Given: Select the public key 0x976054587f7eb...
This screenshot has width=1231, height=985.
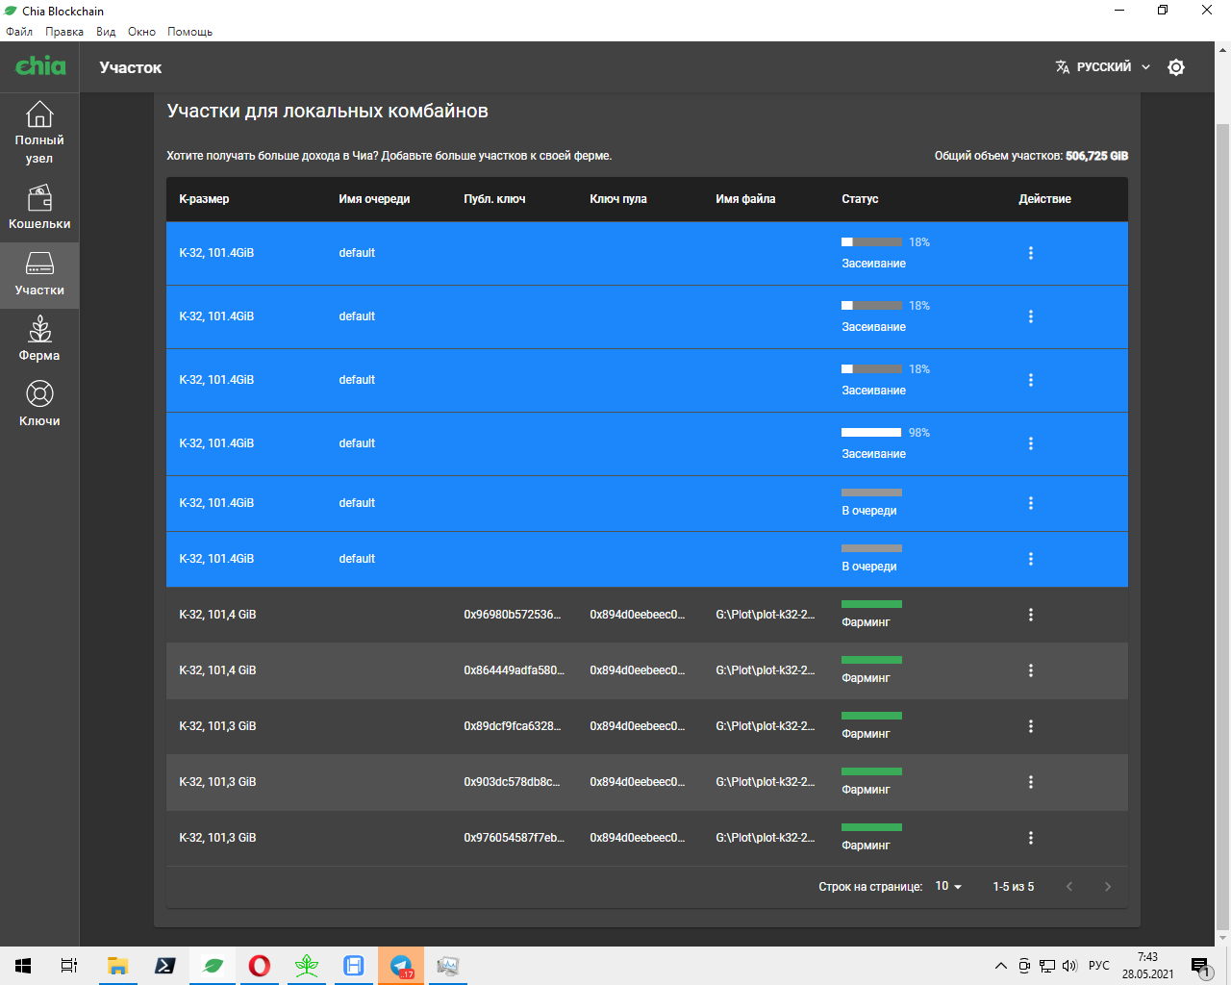Looking at the screenshot, I should pyautogui.click(x=514, y=838).
